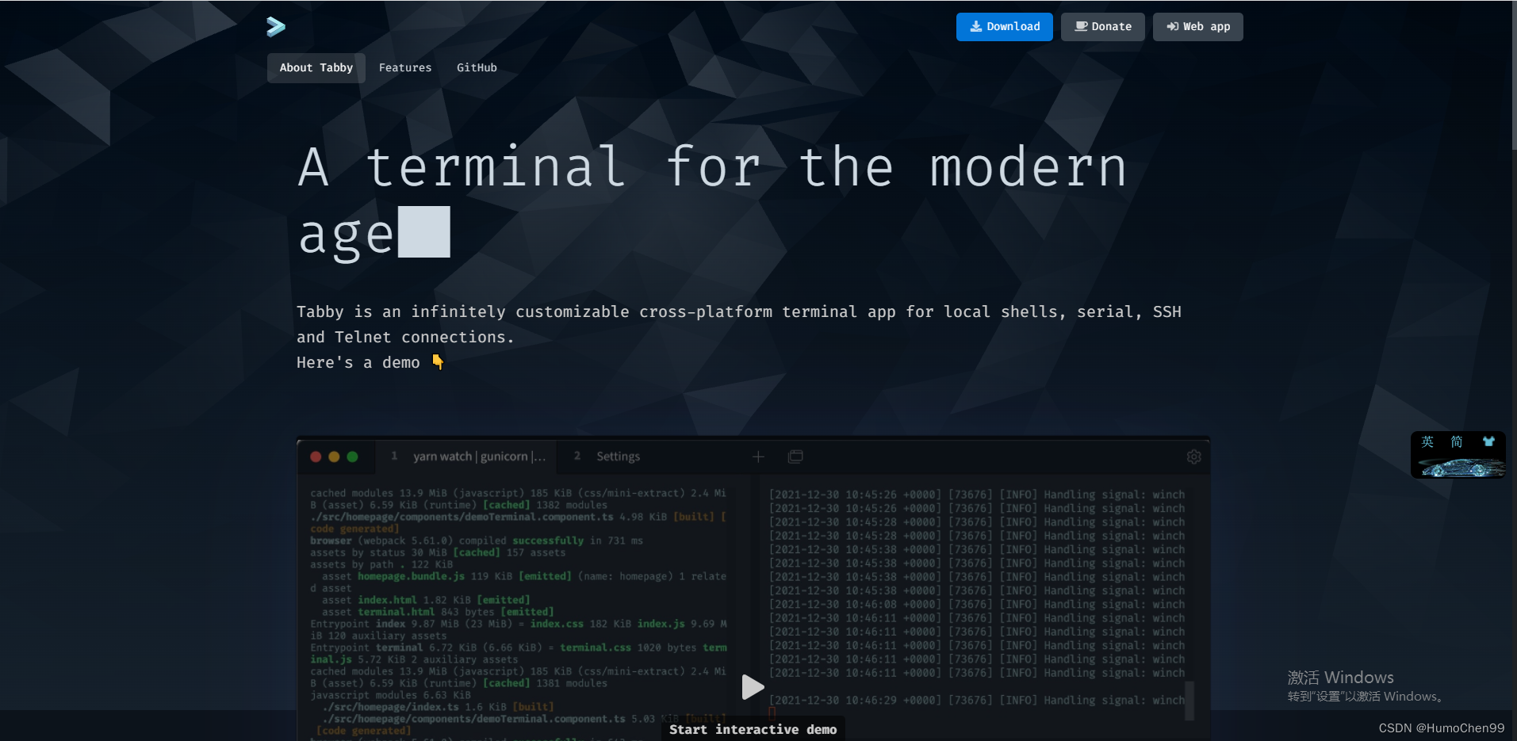The height and width of the screenshot is (741, 1517).
Task: Select the 'yarn watch | gunicorn' terminal tab
Action: point(467,456)
